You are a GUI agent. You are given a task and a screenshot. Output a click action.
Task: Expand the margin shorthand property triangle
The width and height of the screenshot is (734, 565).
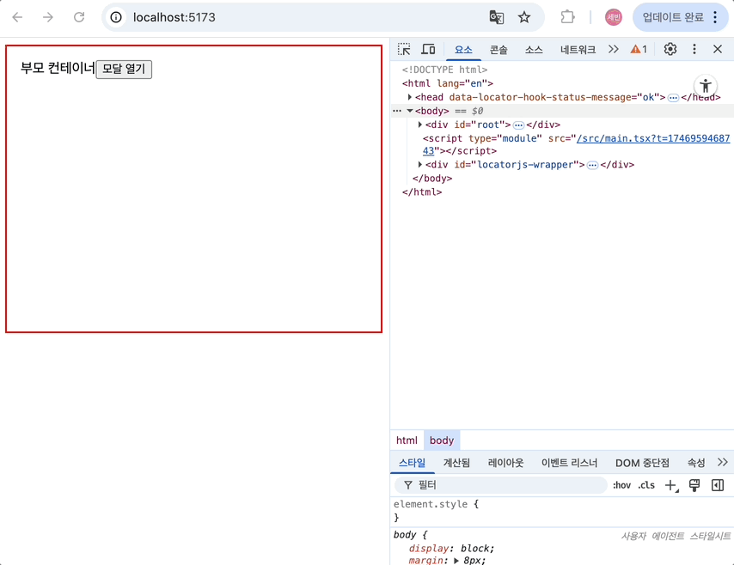click(x=456, y=561)
